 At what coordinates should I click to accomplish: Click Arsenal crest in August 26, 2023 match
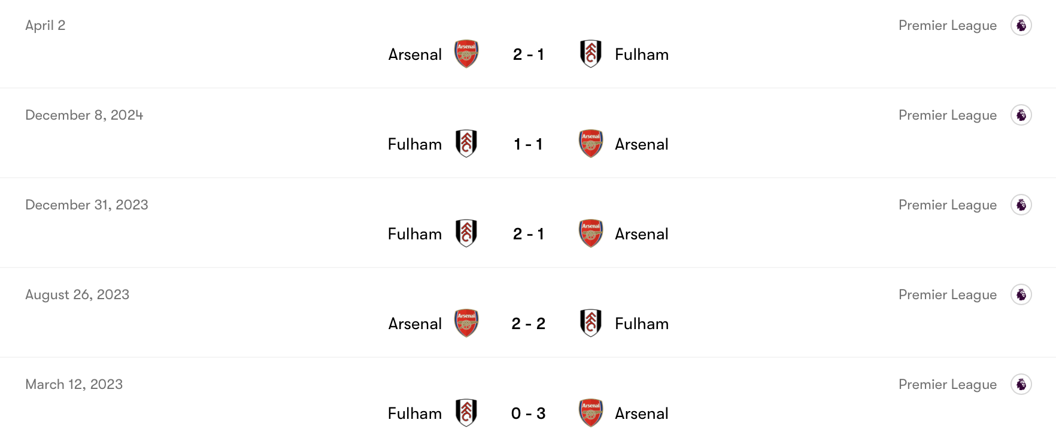tap(466, 323)
